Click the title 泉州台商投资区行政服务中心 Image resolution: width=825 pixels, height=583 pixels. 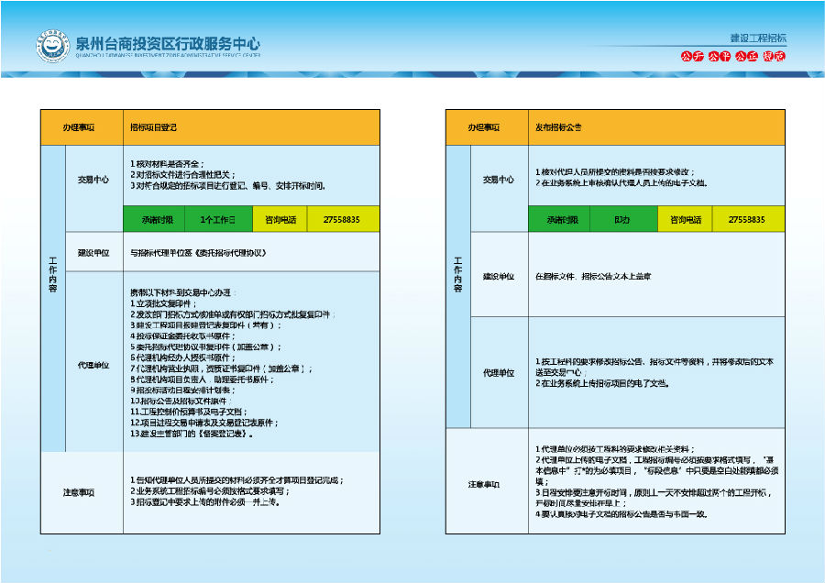(168, 43)
